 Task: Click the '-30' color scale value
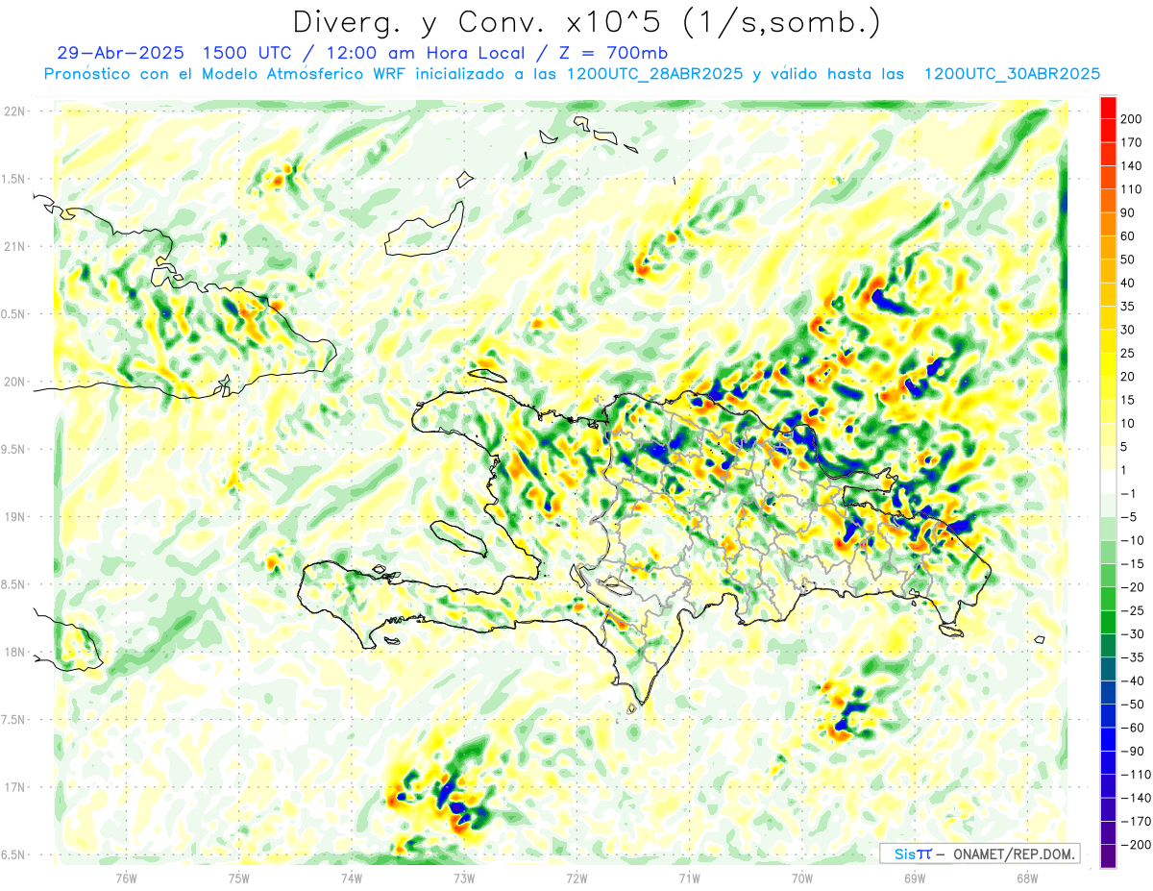(1134, 633)
